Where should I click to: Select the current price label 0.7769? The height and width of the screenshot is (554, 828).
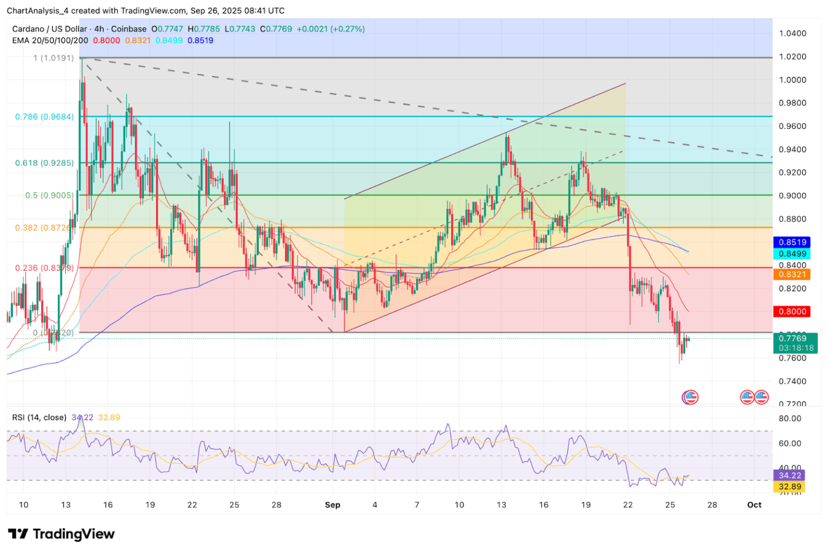[x=795, y=338]
